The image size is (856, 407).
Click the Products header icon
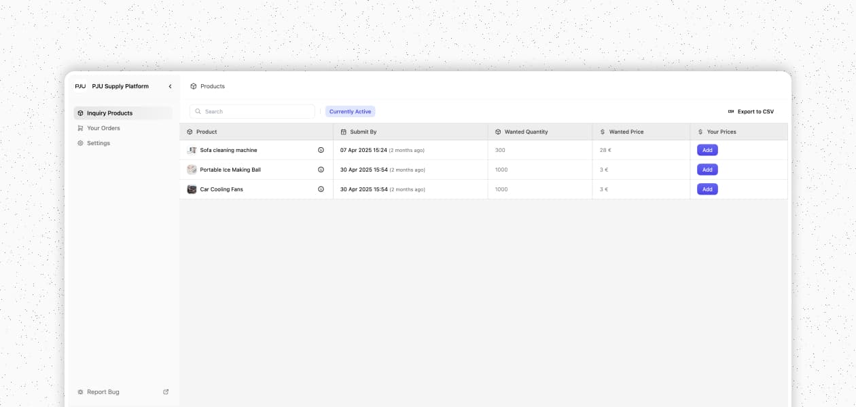194,86
